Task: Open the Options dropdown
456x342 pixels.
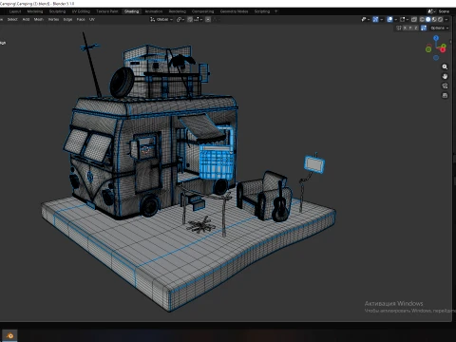Action: (x=440, y=28)
